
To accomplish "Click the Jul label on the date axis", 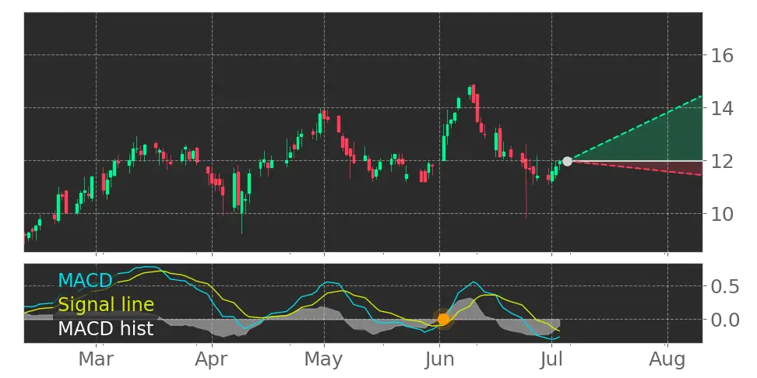I will coord(551,359).
